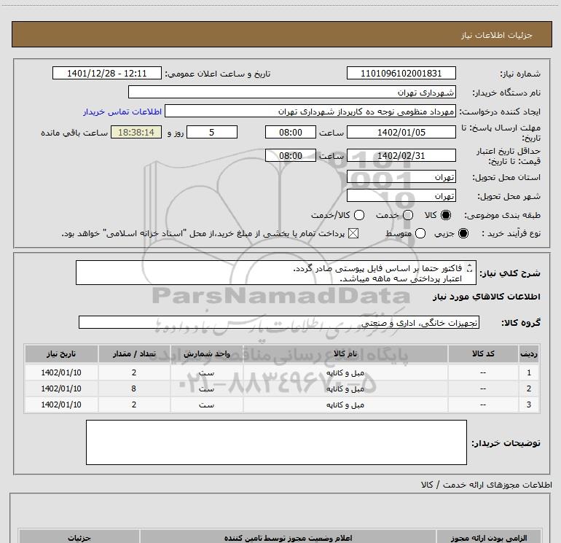Screen dimensions: 561x543
Task: Click the اعلام وضعیت مجوز column header
Action: point(288,538)
